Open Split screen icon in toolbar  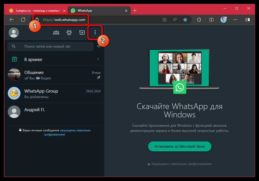[211, 20]
